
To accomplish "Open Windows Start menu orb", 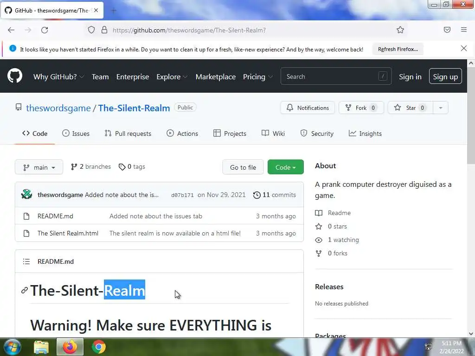I will (12, 347).
